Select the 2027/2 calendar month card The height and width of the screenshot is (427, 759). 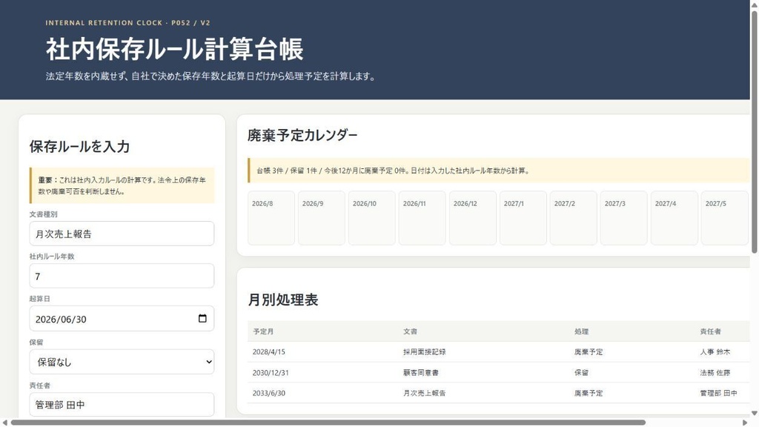tap(573, 218)
